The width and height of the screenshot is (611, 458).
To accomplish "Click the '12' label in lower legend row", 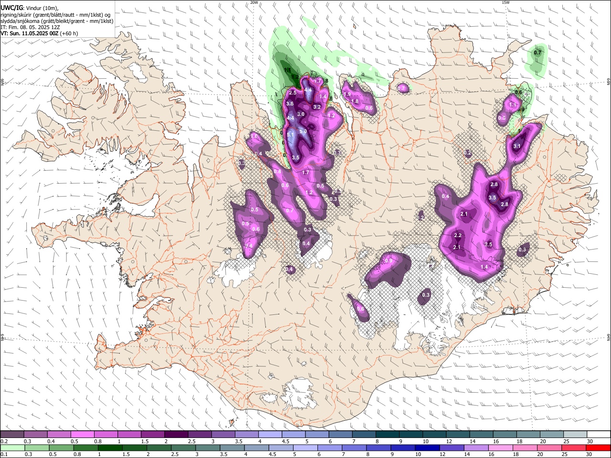I will [442, 454].
